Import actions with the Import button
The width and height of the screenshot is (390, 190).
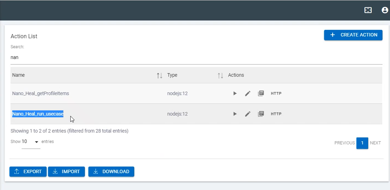[x=67, y=172]
